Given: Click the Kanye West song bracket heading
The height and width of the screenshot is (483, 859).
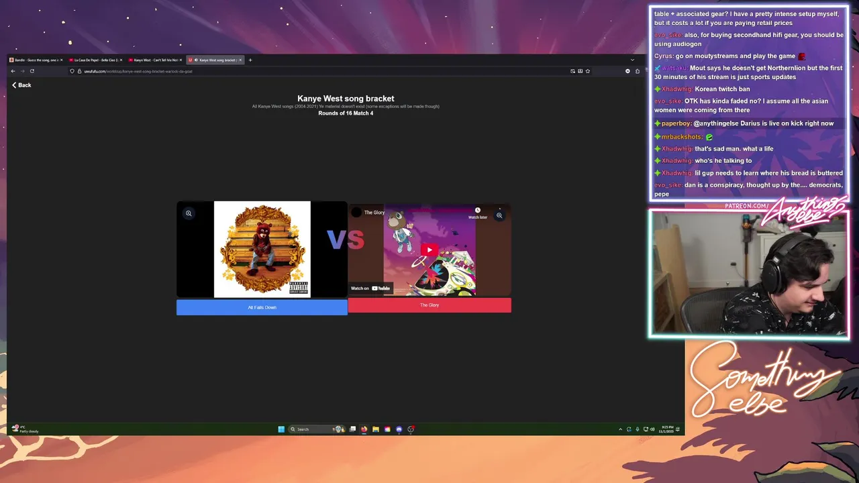Looking at the screenshot, I should pos(346,99).
